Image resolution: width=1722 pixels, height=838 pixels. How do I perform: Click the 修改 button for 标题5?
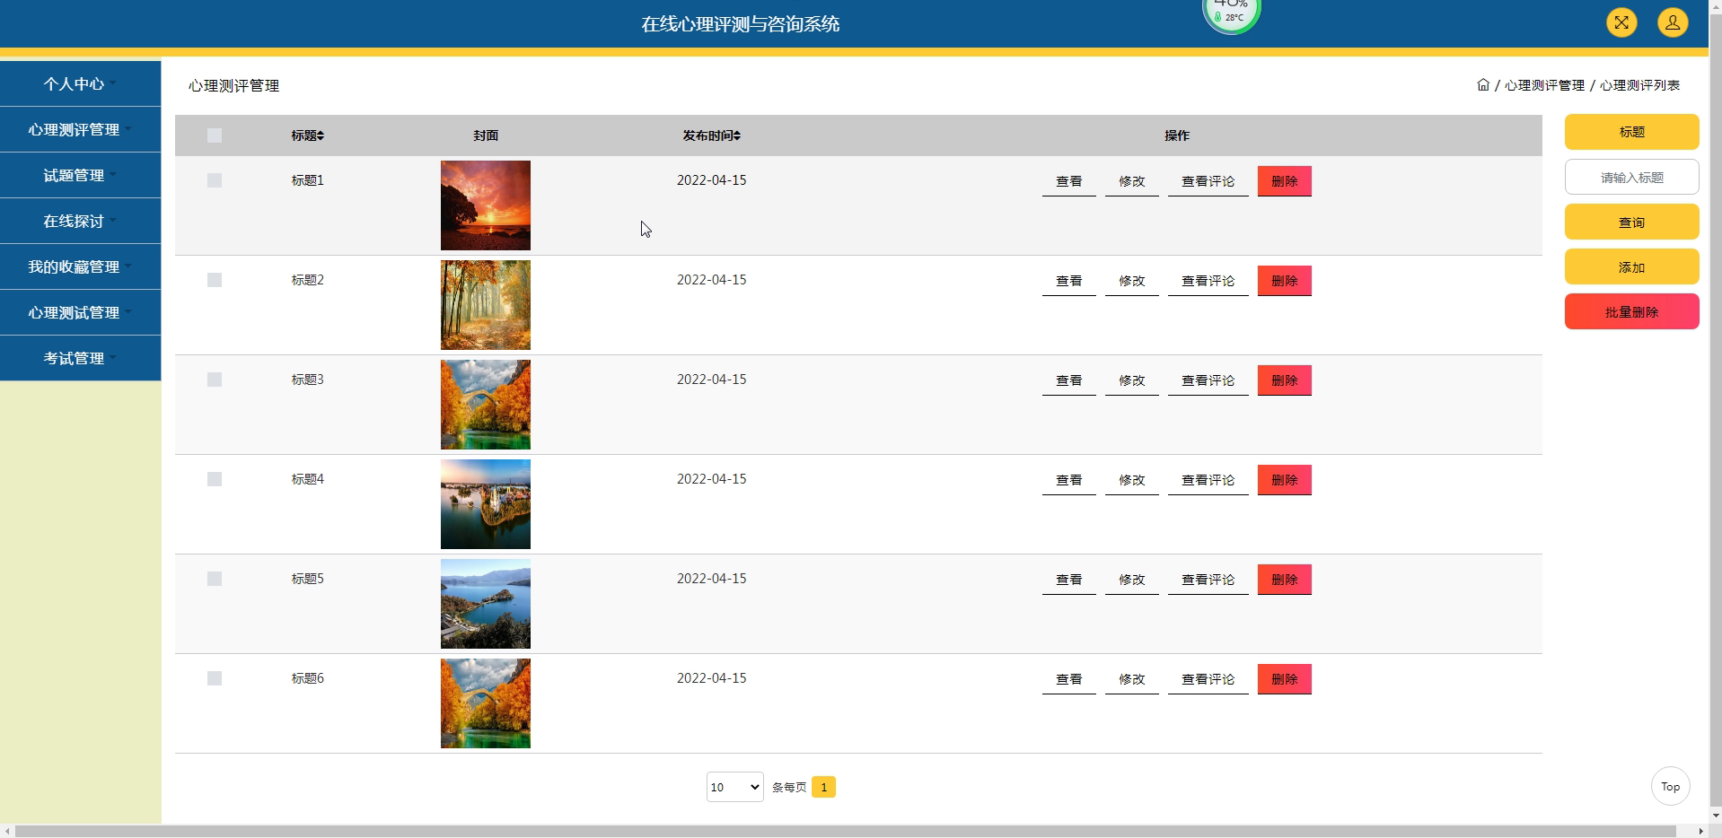pyautogui.click(x=1131, y=580)
